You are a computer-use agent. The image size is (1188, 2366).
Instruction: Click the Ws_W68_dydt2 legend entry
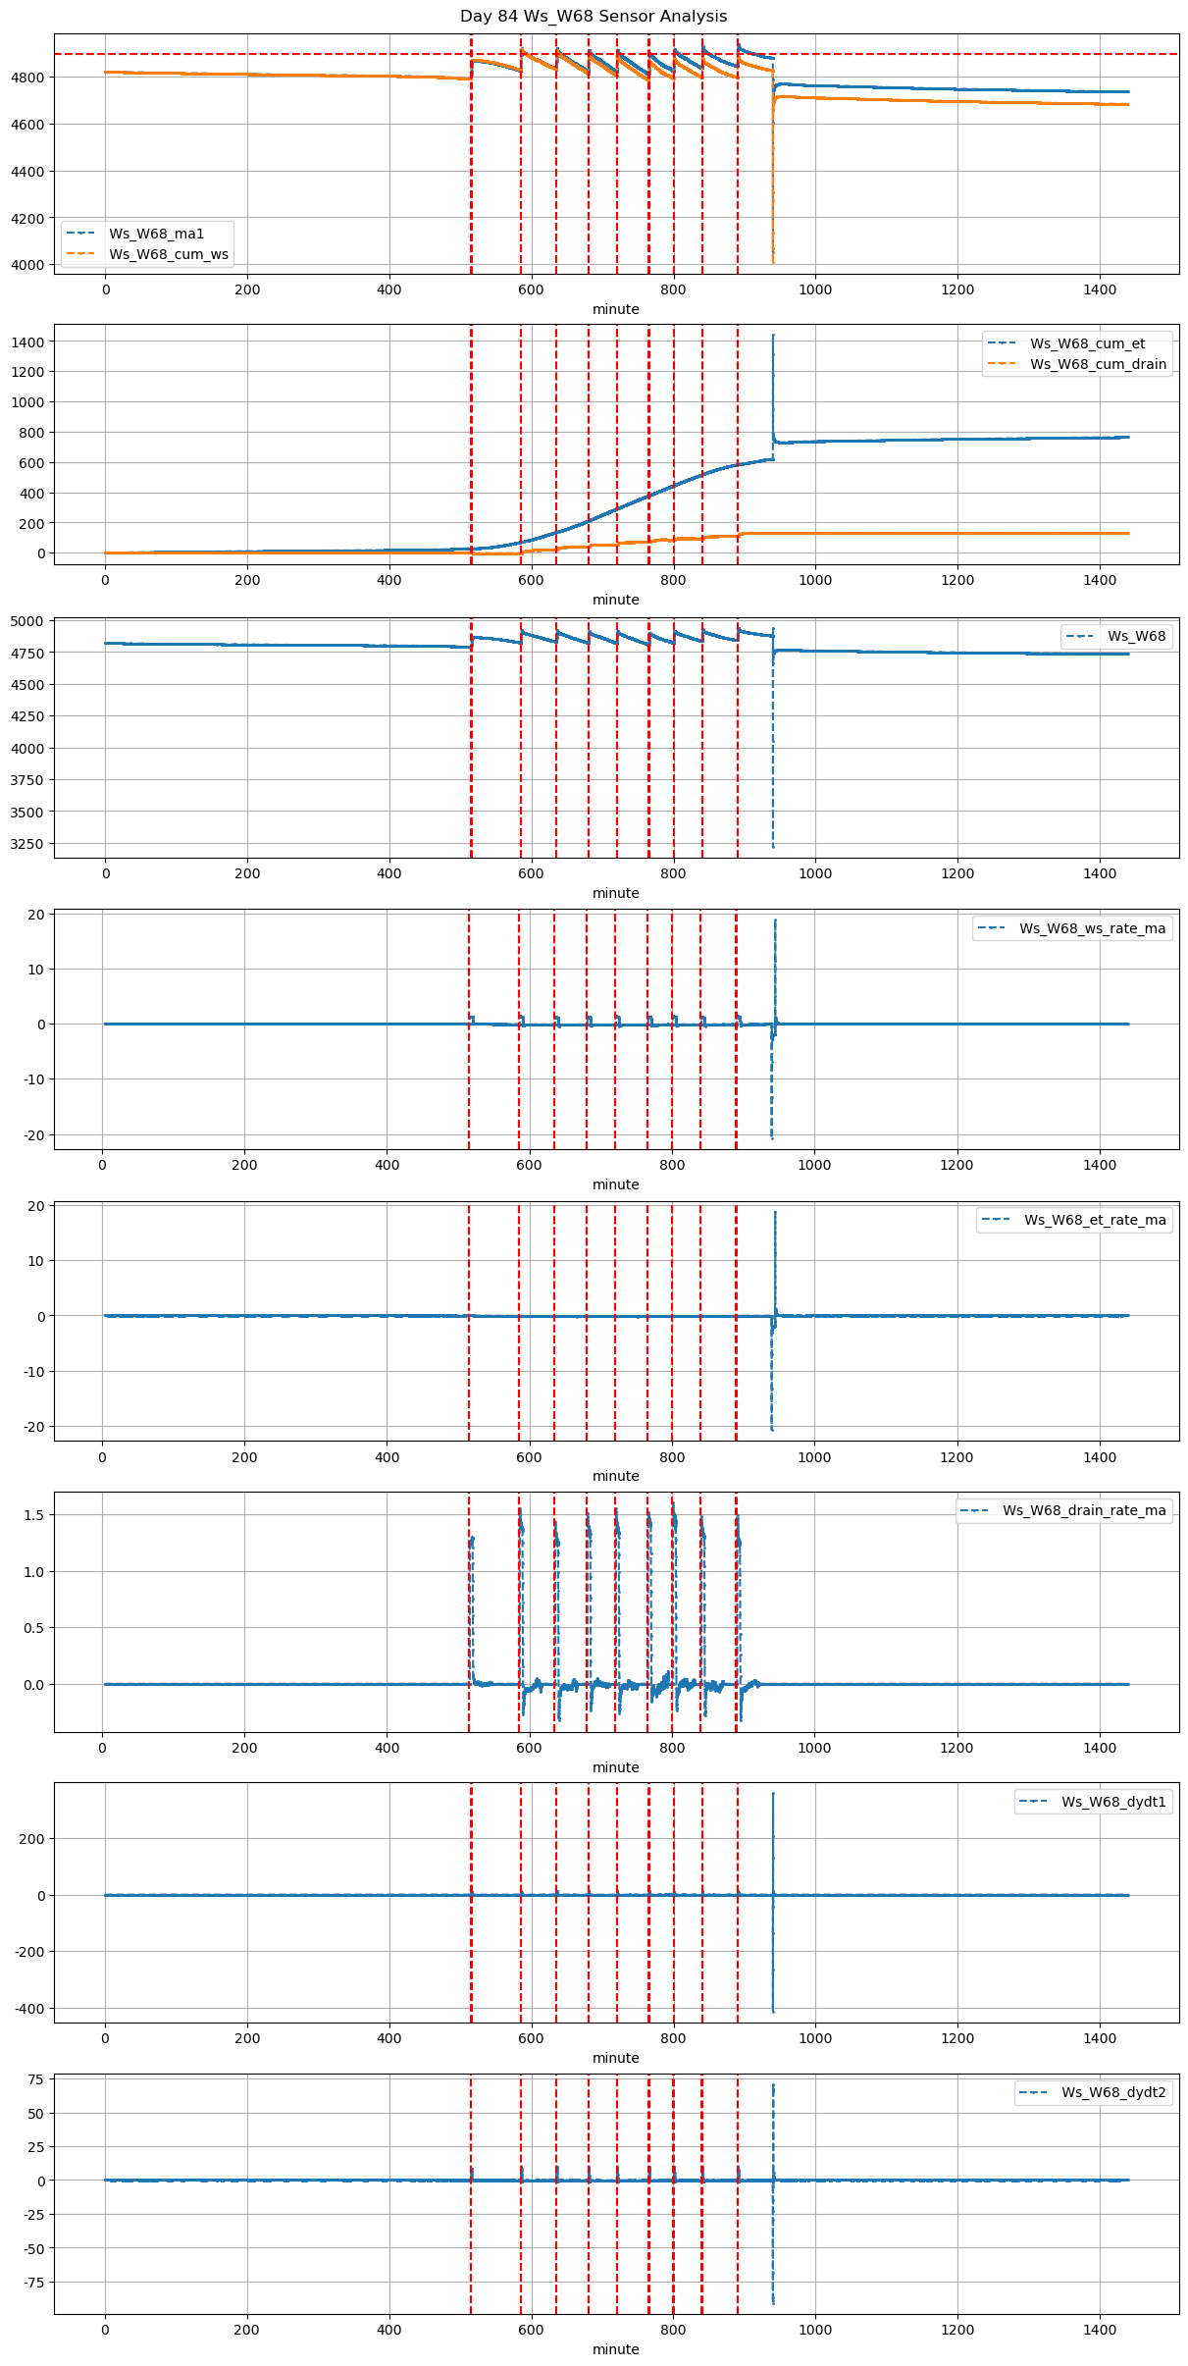pyautogui.click(x=1113, y=2092)
